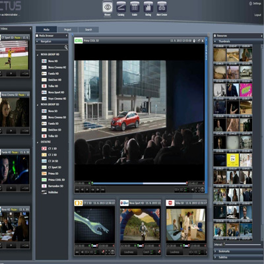Switch to the Media tab
264x264 pixels.
point(46,30)
